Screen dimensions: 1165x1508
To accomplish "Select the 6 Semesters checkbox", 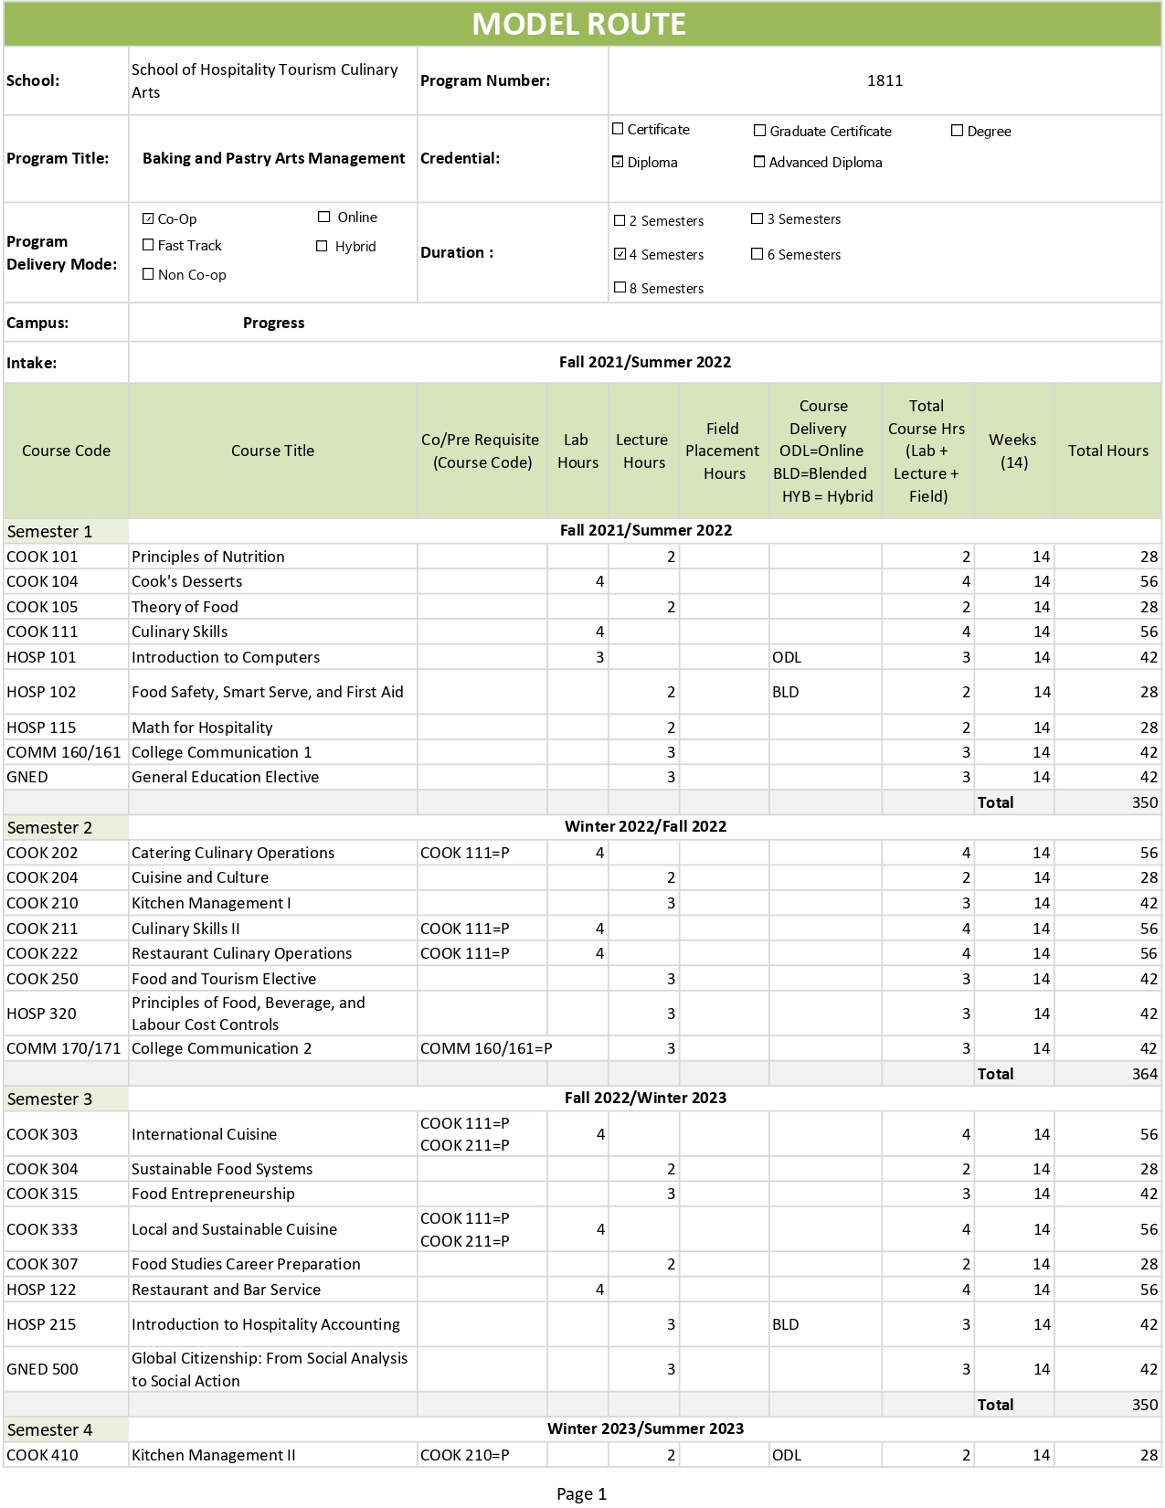I will pyautogui.click(x=757, y=255).
